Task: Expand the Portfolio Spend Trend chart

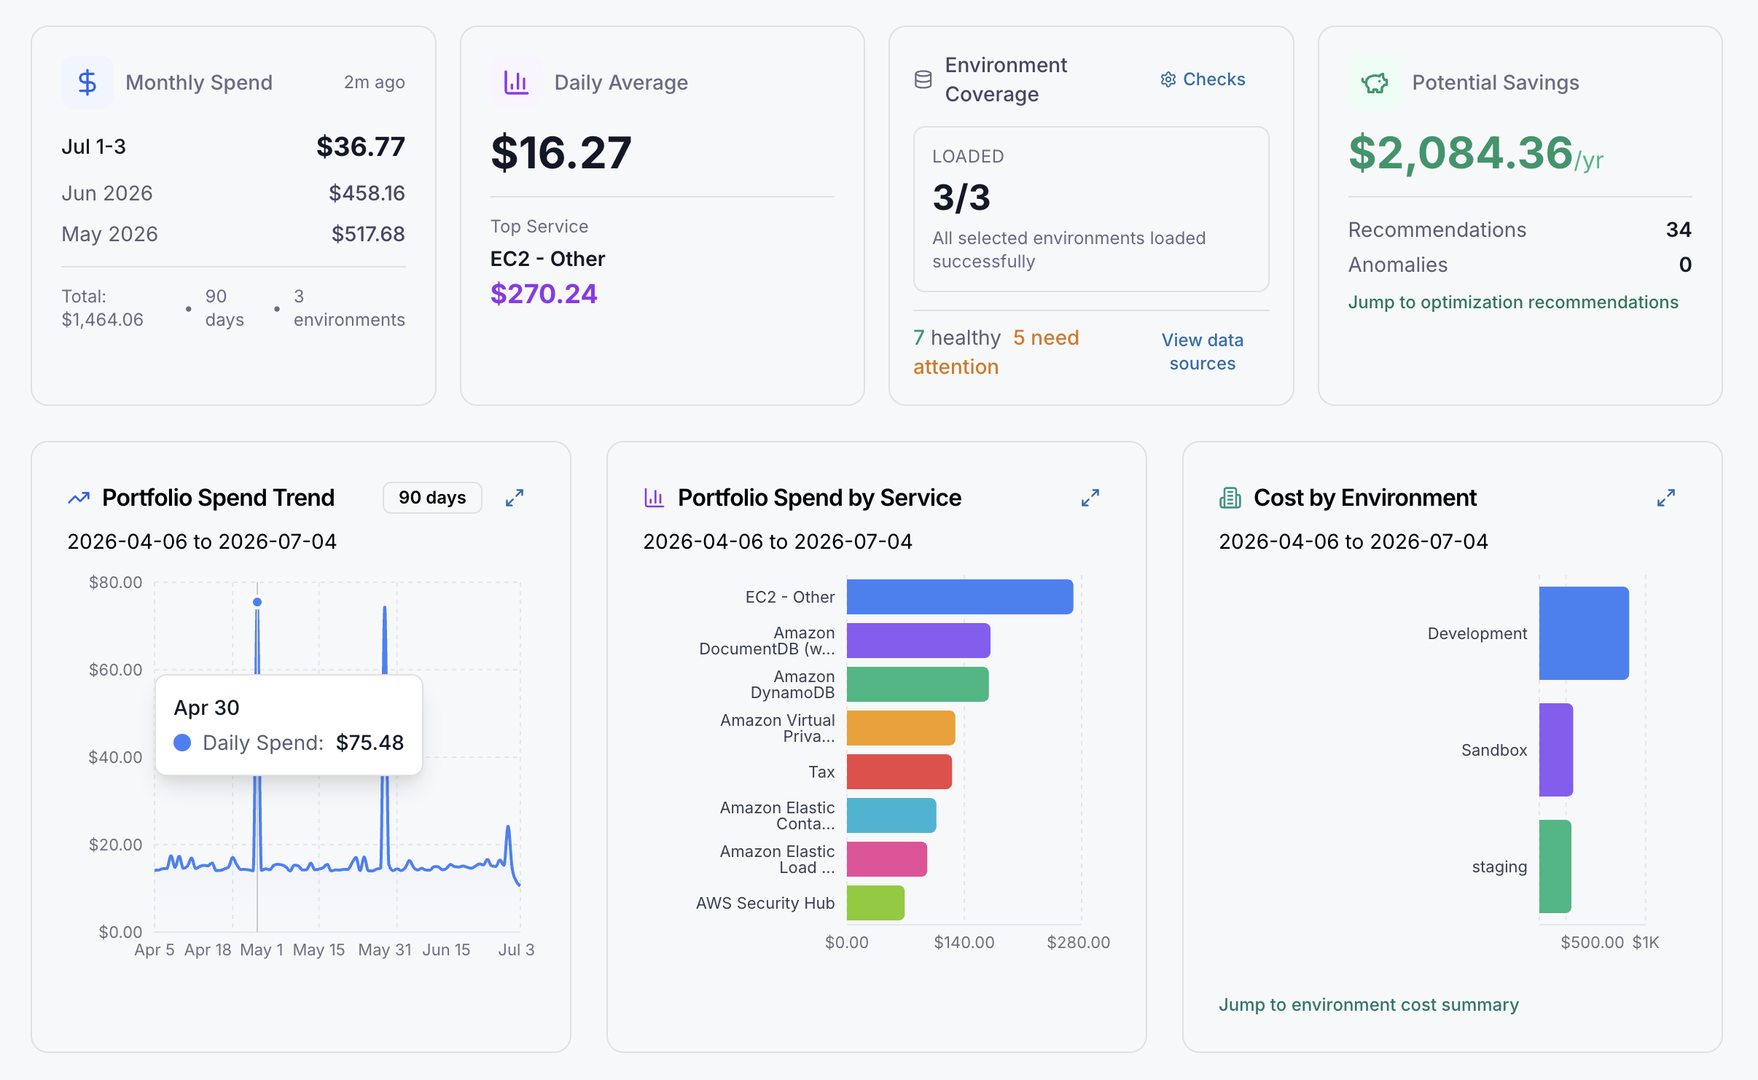Action: click(515, 498)
